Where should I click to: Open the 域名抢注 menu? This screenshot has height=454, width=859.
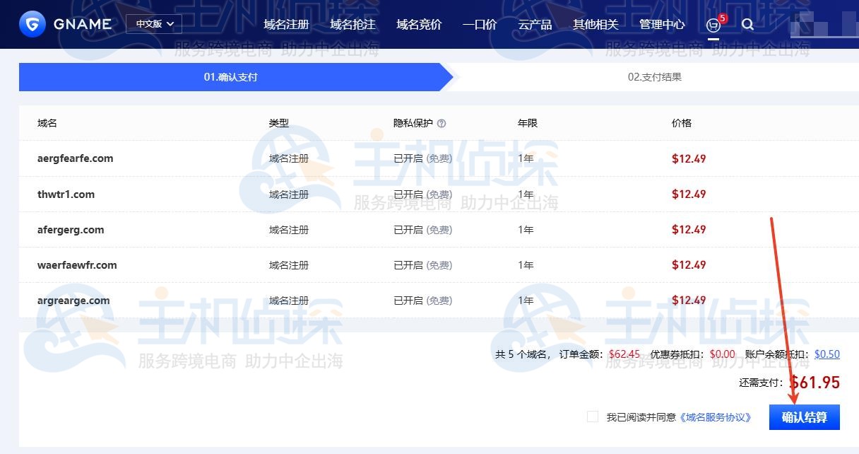click(353, 24)
